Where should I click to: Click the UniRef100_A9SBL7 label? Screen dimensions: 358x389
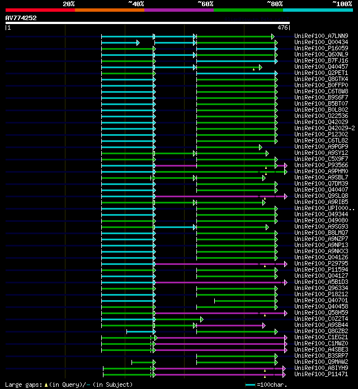pyautogui.click(x=321, y=177)
